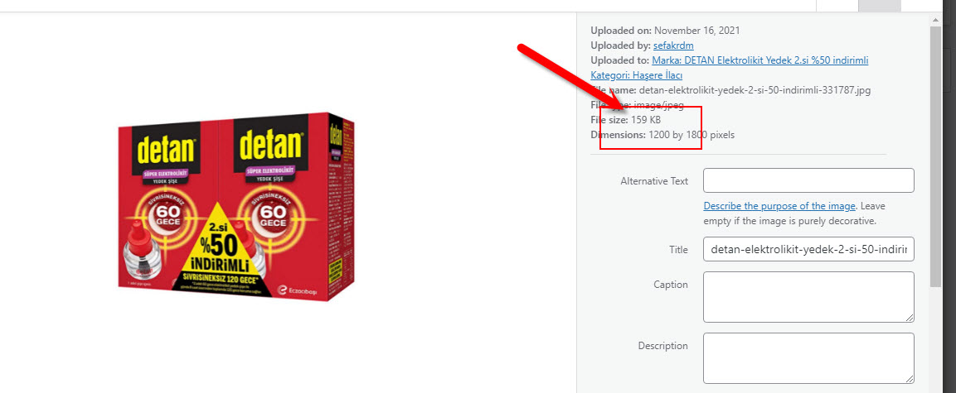The height and width of the screenshot is (393, 956).
Task: Click the Caption field label
Action: (x=671, y=284)
